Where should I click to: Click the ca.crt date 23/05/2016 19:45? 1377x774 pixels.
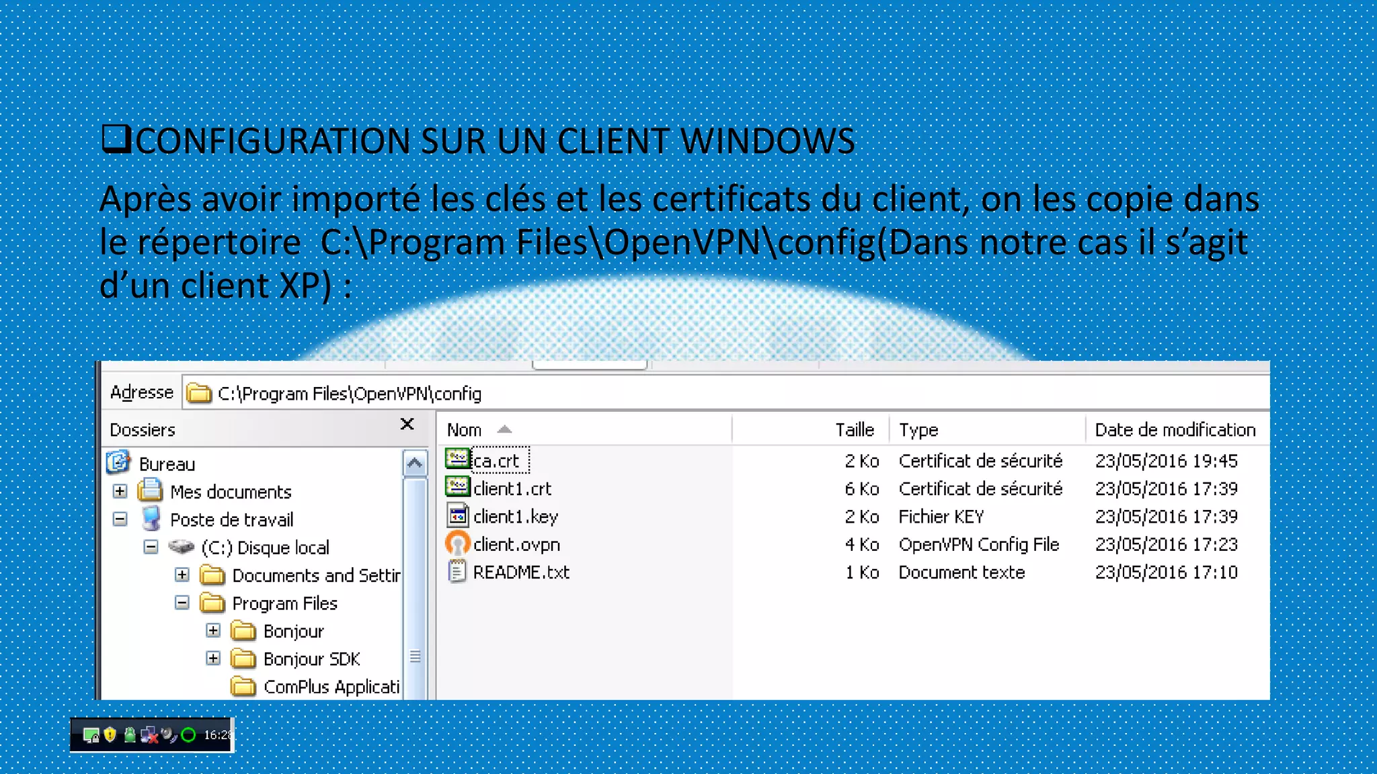pos(1166,461)
